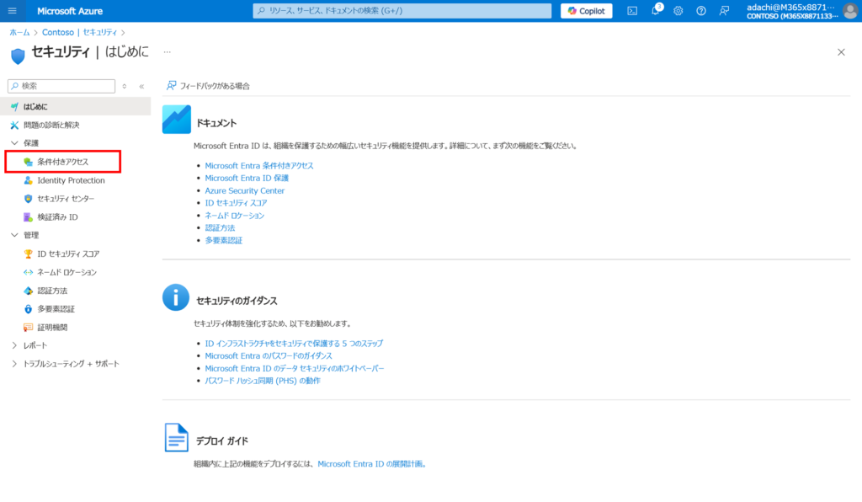
Task: Click the trophy icon for ID セキュリティ スコア
Action: (x=28, y=254)
